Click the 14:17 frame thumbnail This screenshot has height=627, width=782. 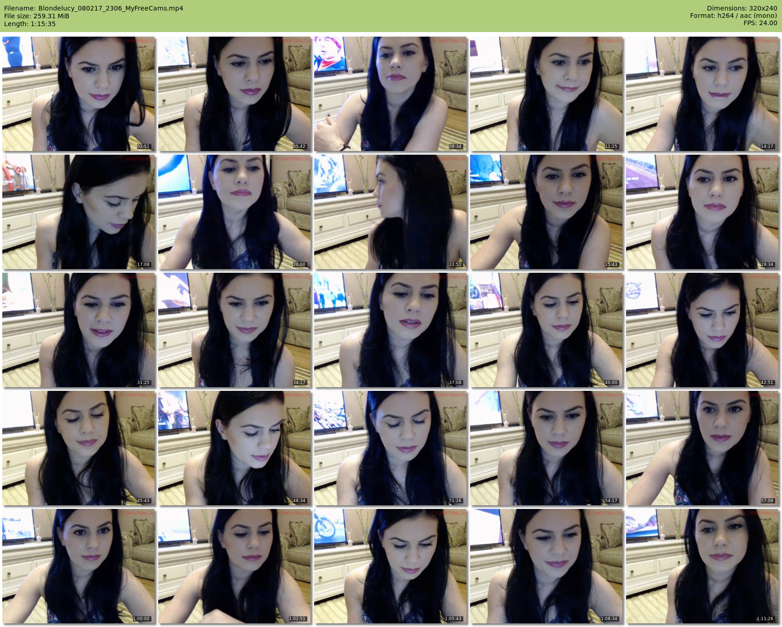click(702, 94)
